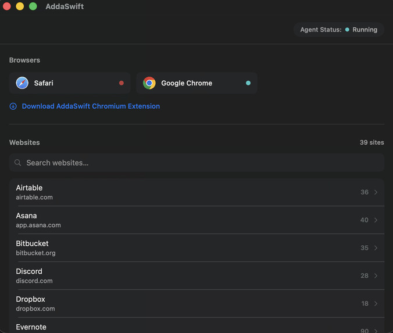Click the discord.com domain text
The width and height of the screenshot is (393, 333).
(x=34, y=281)
